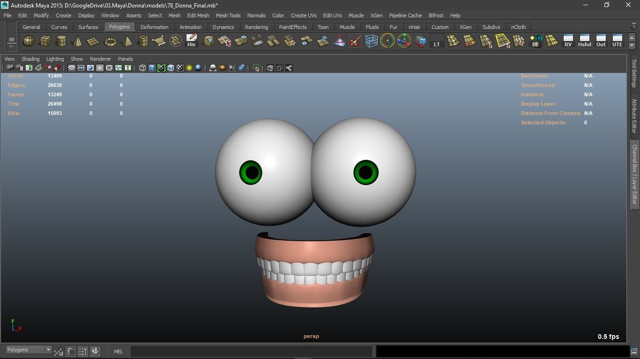
Task: Toggle wireframe shading cube icon
Action: [142, 68]
